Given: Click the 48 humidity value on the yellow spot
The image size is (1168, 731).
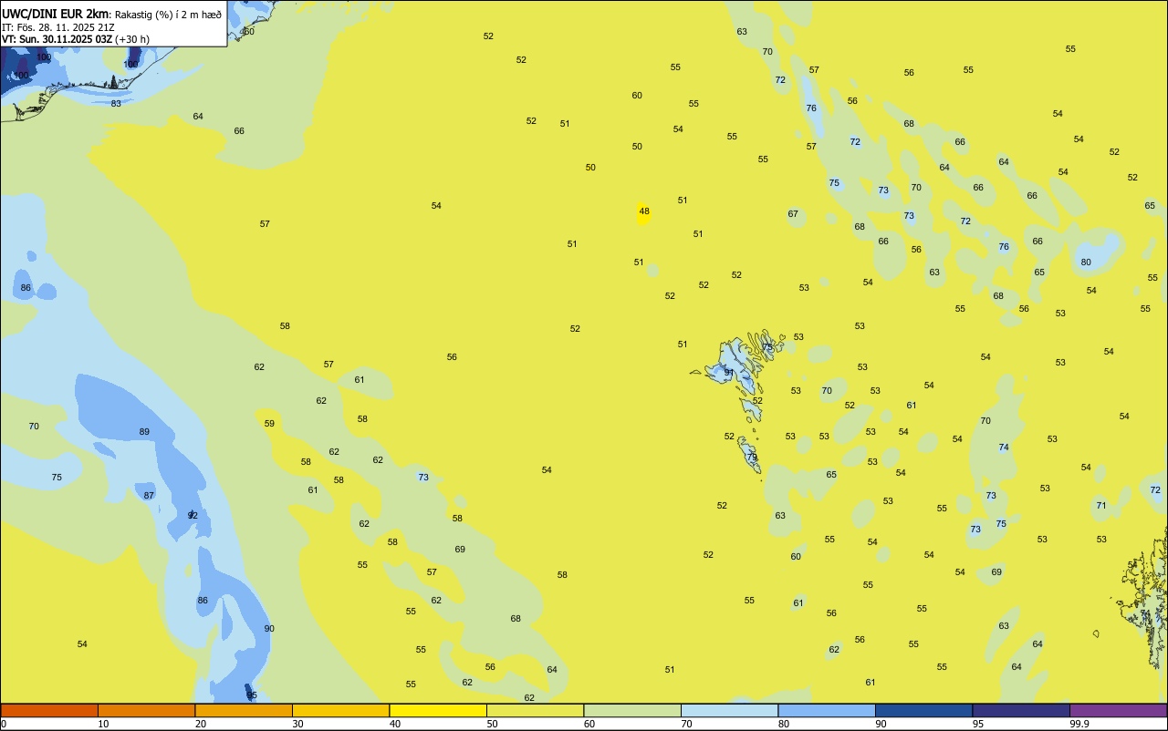Looking at the screenshot, I should click(644, 211).
